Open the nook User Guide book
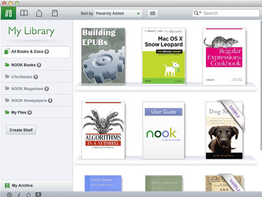Image resolution: width=262 pixels, height=197 pixels. (x=163, y=130)
